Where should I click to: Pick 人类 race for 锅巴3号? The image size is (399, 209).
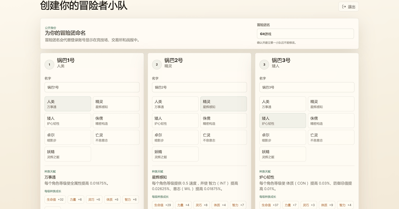(x=282, y=104)
